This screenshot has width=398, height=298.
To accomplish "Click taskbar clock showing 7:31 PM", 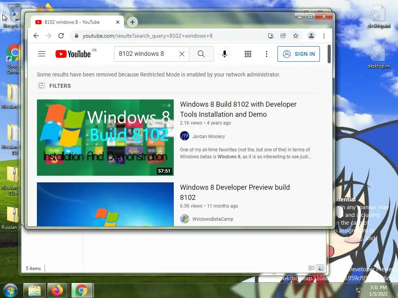I will point(378,290).
